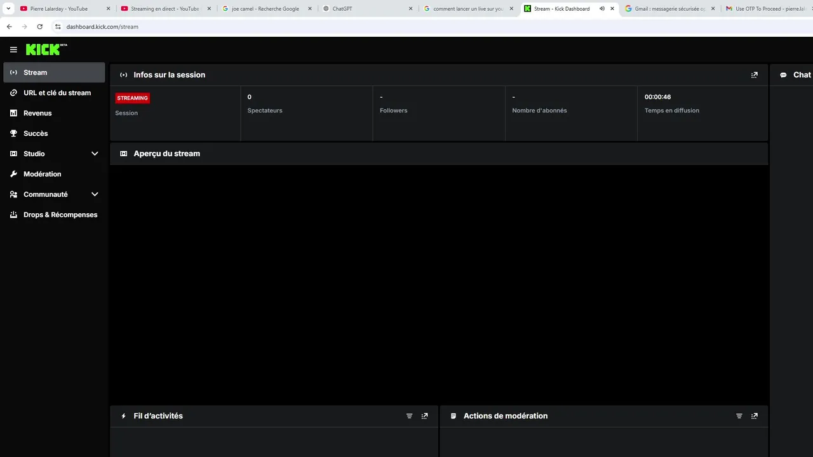The height and width of the screenshot is (457, 813).
Task: Expand the Studio submenu chevron
Action: point(95,154)
